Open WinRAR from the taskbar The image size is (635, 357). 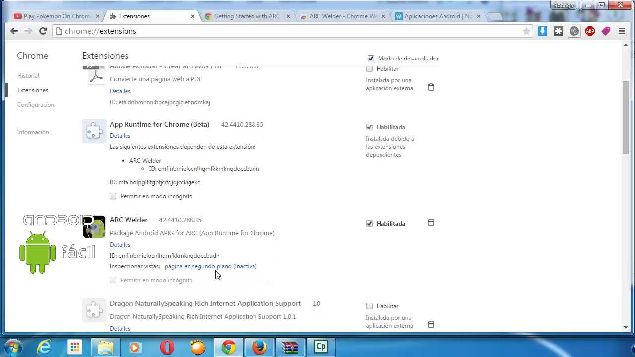290,347
